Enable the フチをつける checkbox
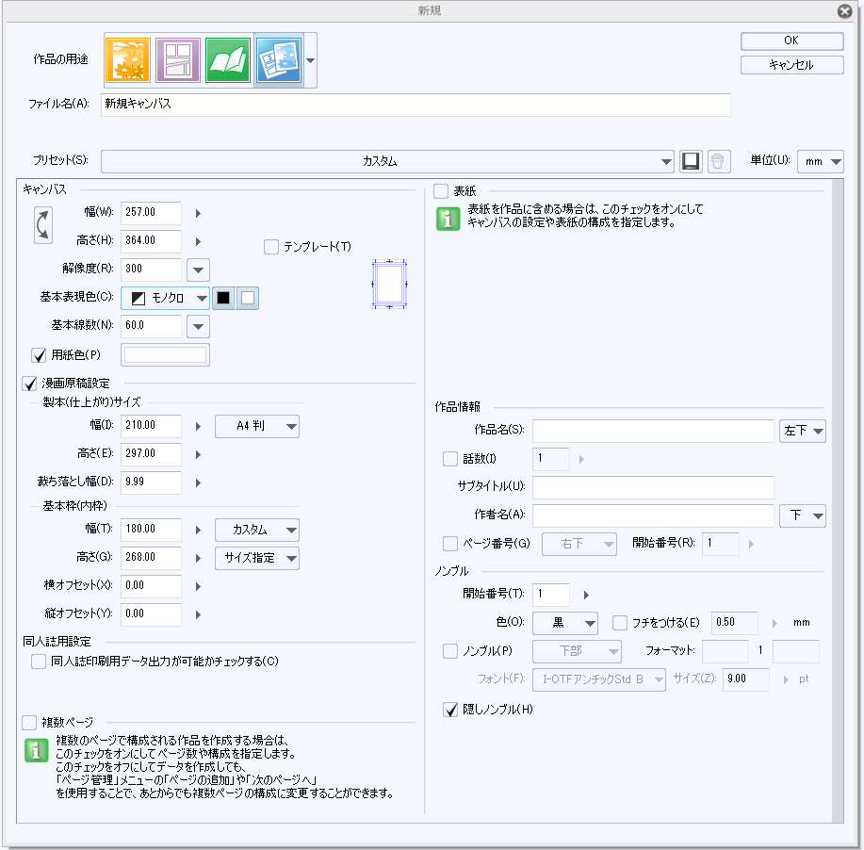The height and width of the screenshot is (850, 864). click(x=620, y=623)
